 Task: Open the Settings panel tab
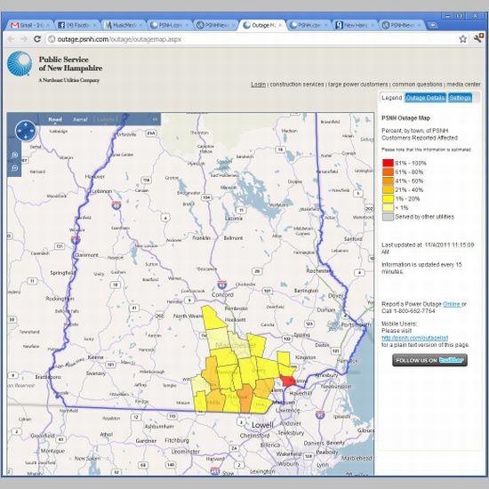tap(460, 98)
